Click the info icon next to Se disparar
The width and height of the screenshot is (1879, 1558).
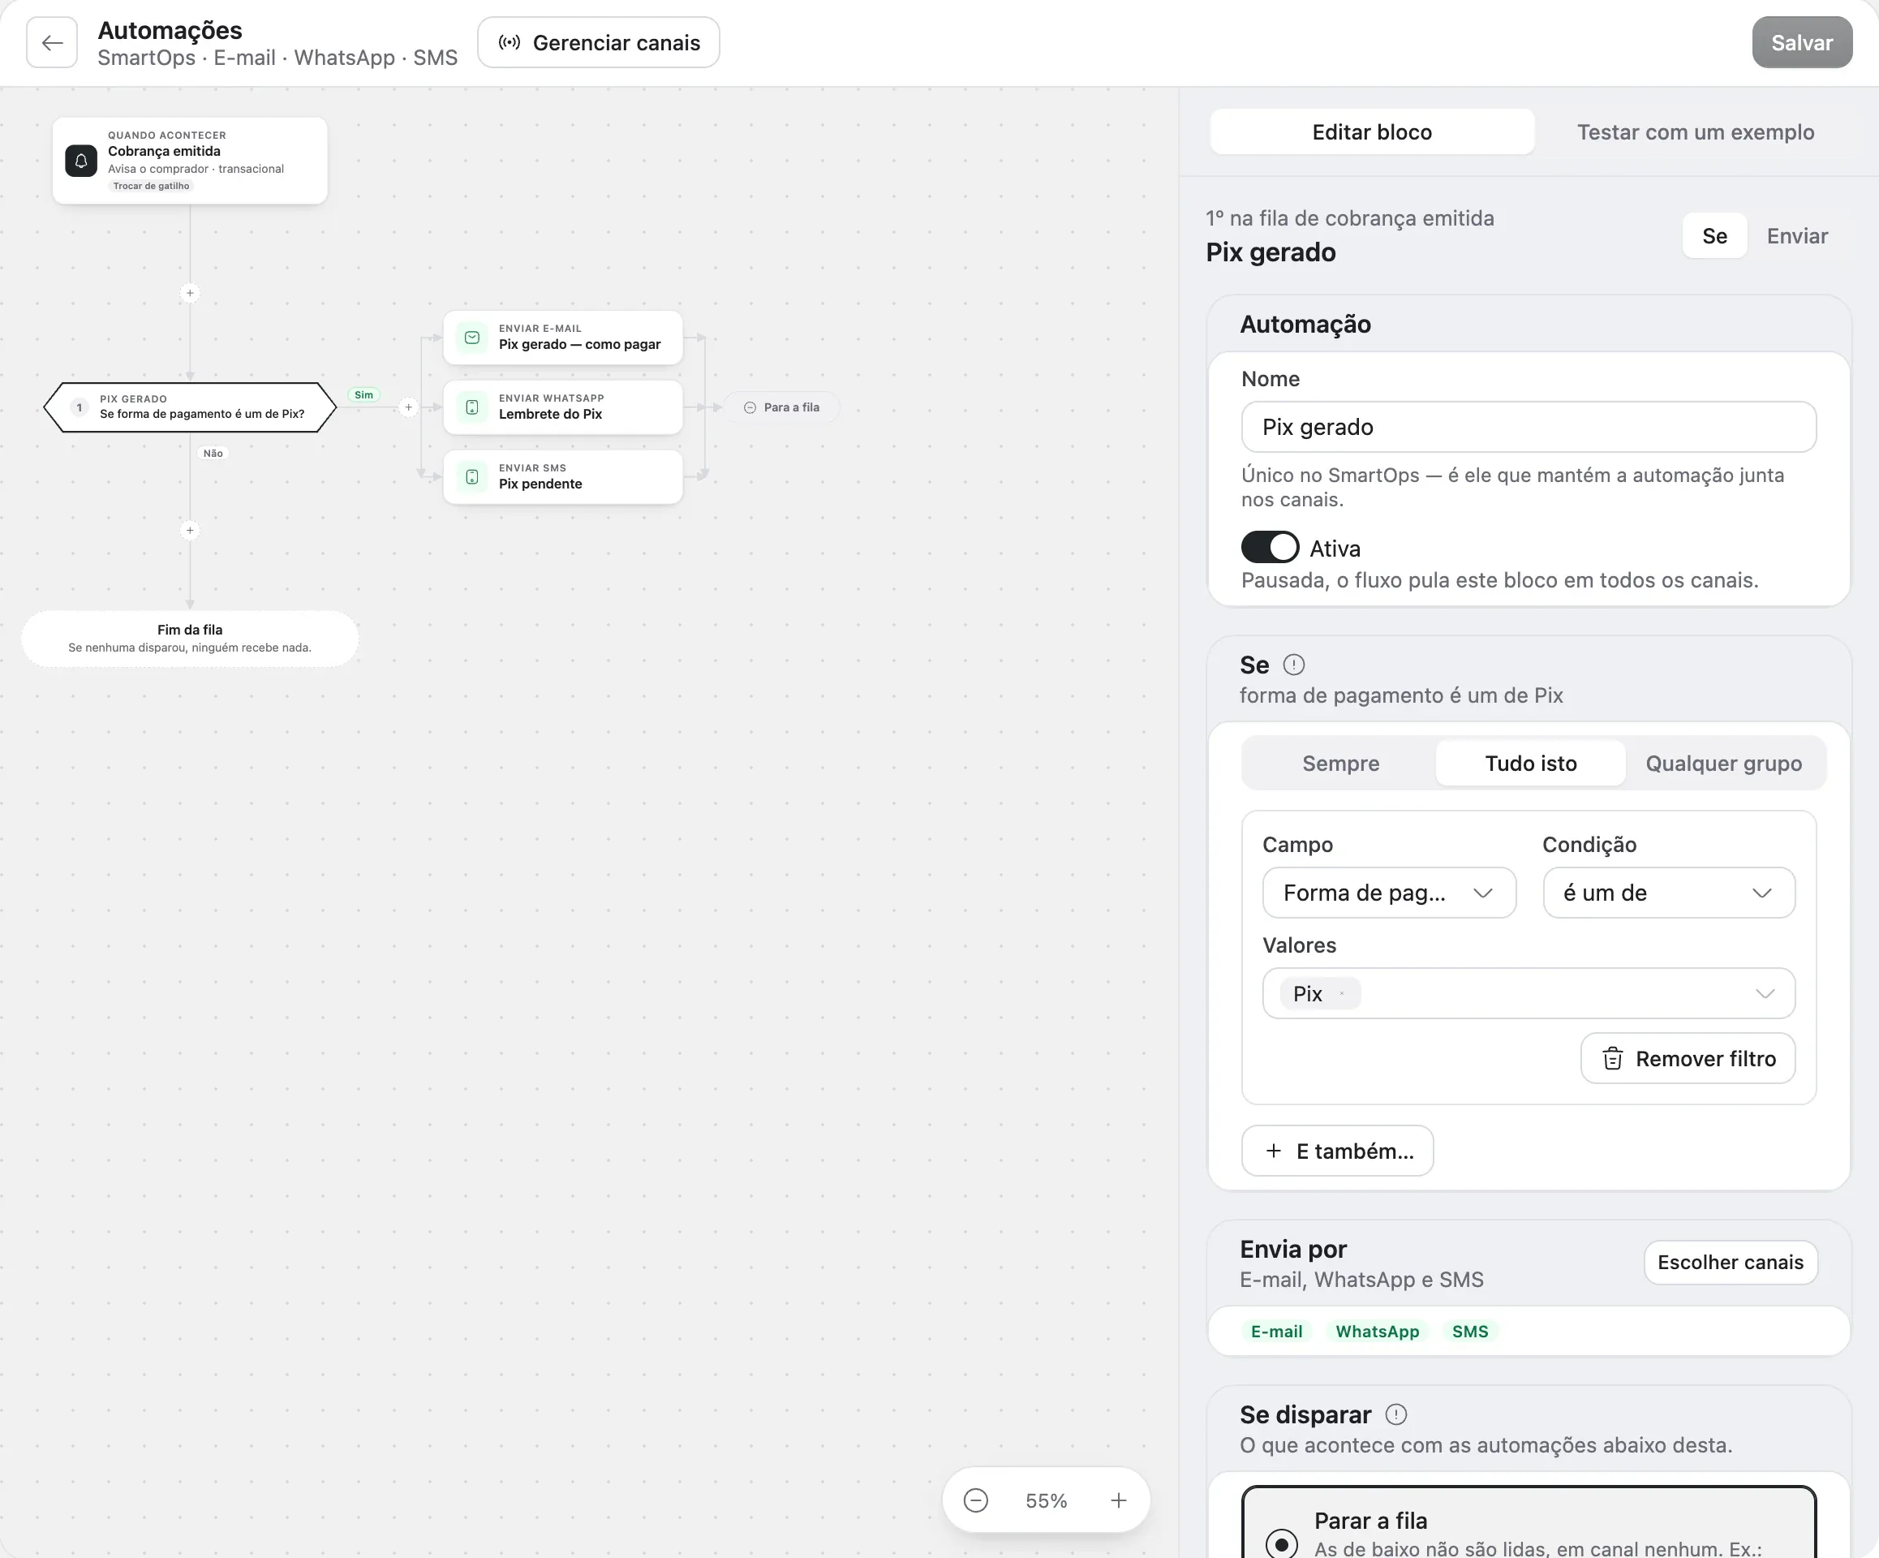(x=1395, y=1414)
